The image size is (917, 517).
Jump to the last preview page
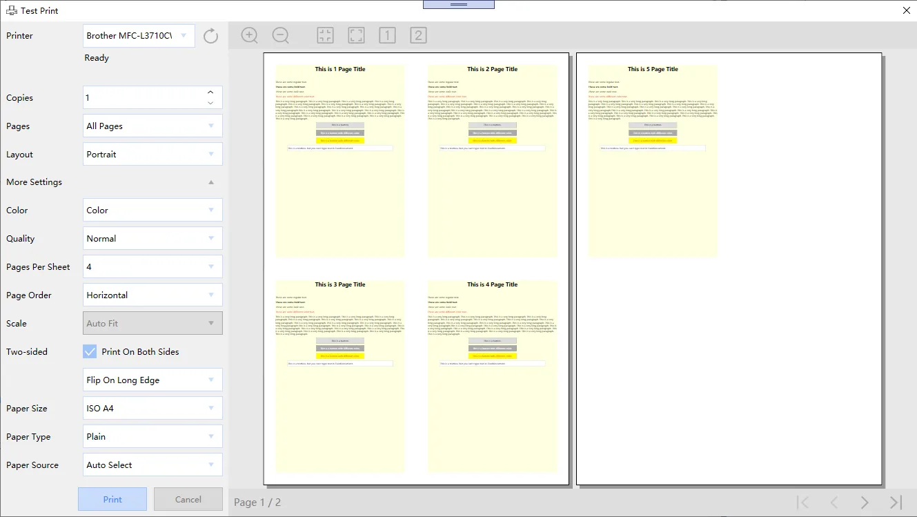pyautogui.click(x=896, y=503)
